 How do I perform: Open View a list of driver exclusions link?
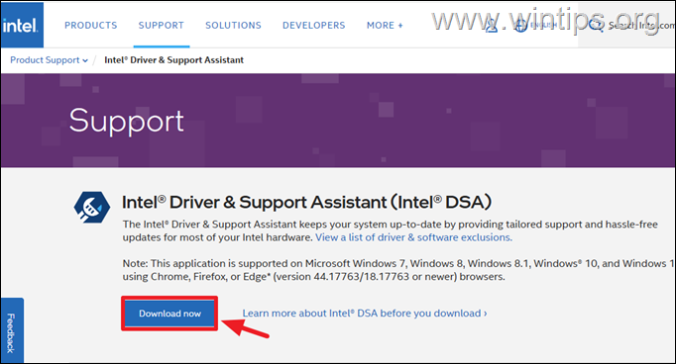tap(414, 237)
